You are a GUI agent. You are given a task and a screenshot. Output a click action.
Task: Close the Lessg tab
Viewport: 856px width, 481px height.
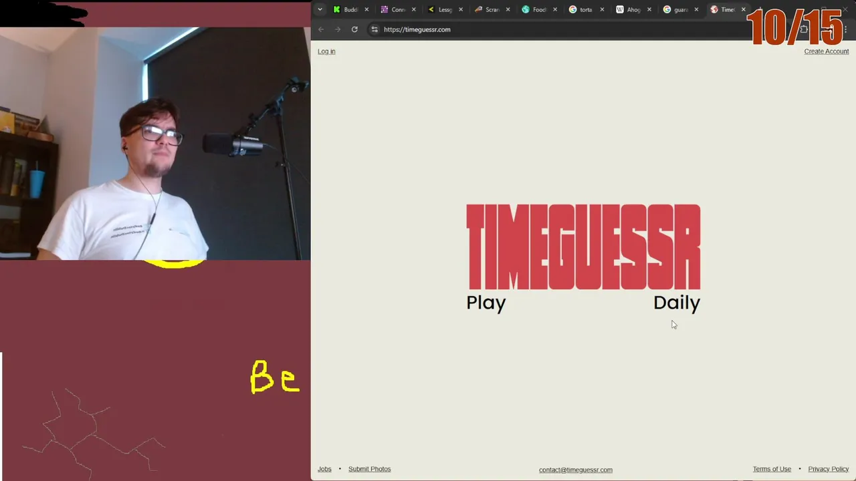460,9
